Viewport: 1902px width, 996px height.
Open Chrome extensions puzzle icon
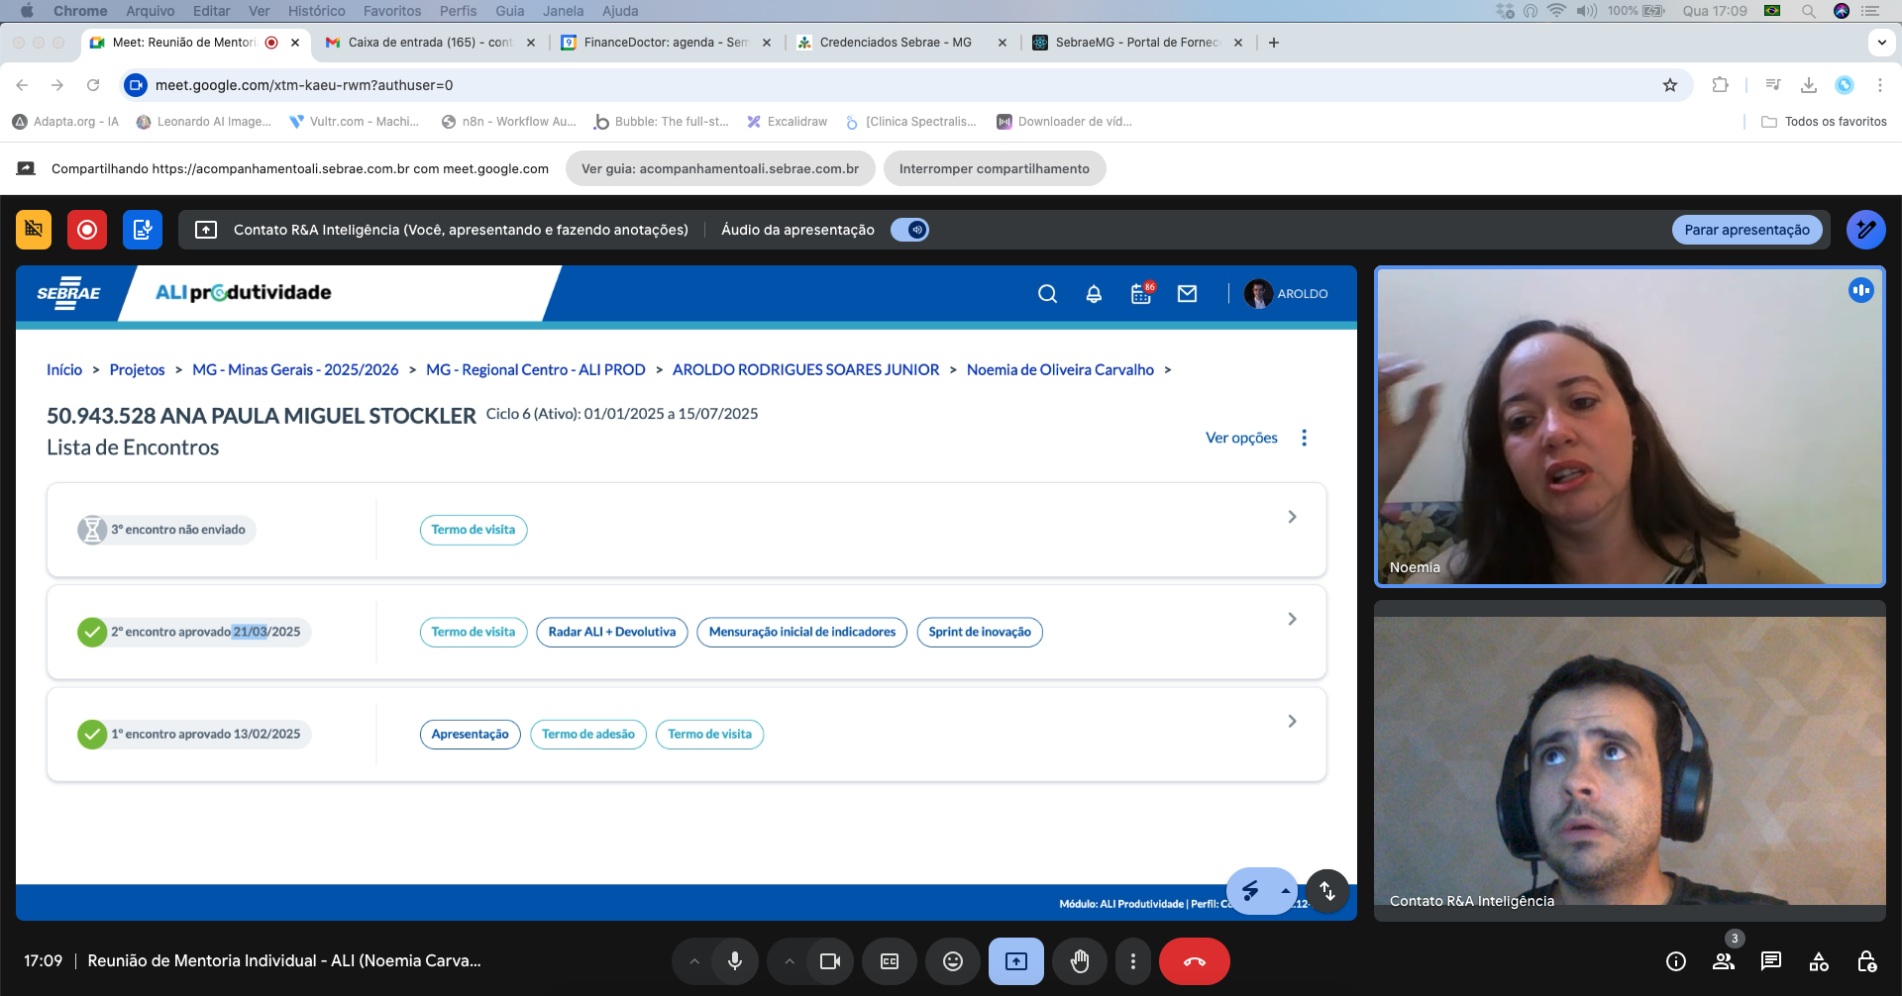coord(1720,85)
